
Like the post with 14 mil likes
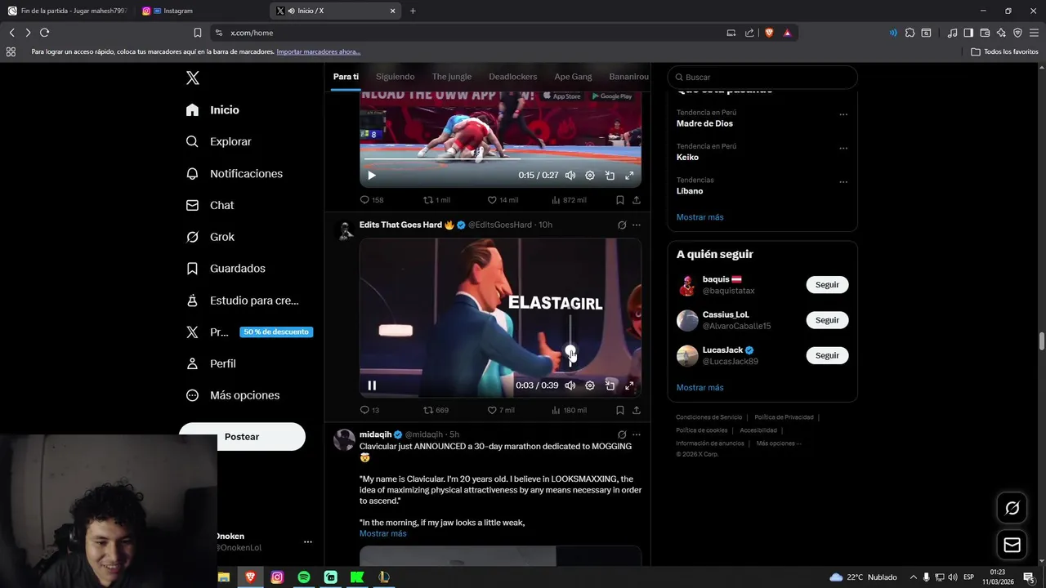(x=503, y=200)
